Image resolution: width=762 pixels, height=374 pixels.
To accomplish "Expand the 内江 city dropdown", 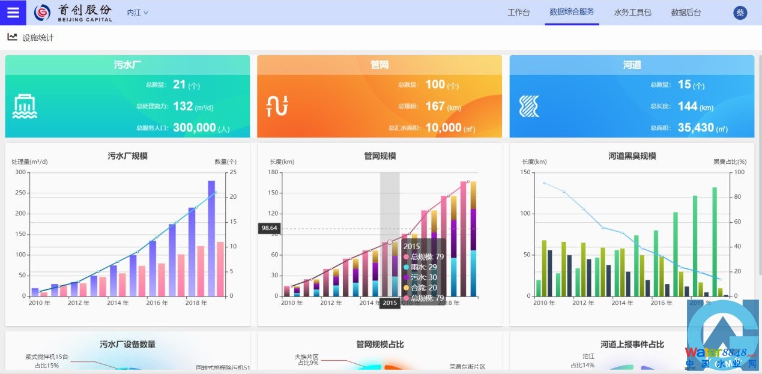I will 138,13.
